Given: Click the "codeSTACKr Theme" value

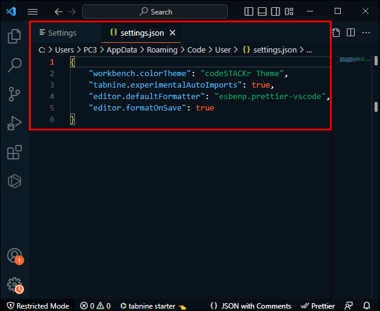Looking at the screenshot, I should point(242,74).
